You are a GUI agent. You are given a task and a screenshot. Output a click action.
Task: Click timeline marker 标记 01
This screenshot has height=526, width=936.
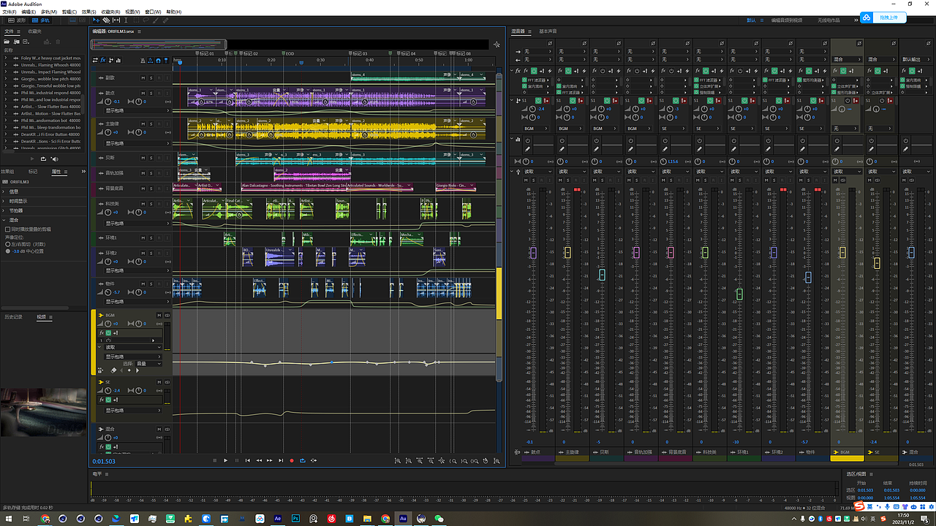coord(205,53)
